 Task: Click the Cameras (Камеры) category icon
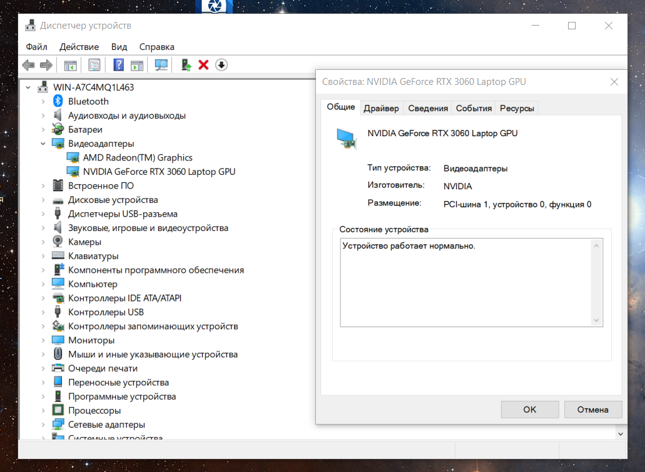[x=58, y=242]
